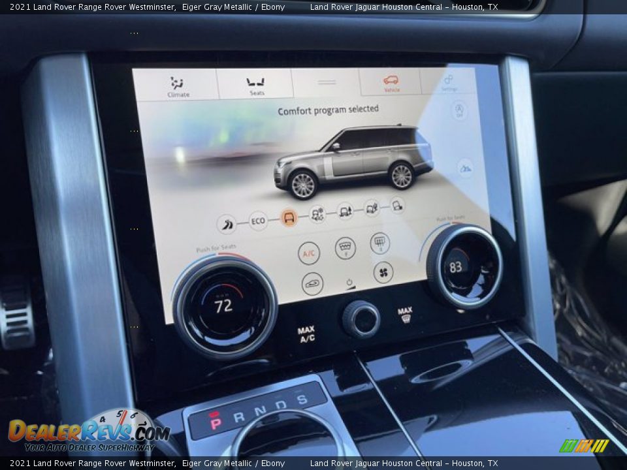Toggle the A/C button
This screenshot has width=627, height=470.
point(309,253)
